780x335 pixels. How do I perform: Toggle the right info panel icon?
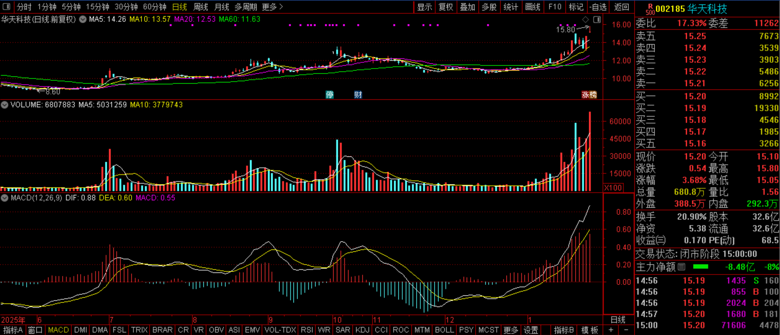pyautogui.click(x=597, y=19)
